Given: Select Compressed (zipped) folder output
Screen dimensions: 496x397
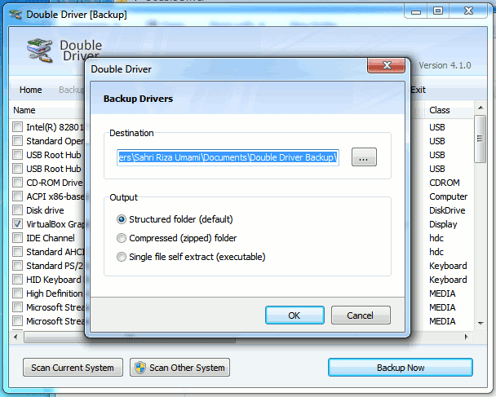Looking at the screenshot, I should [122, 238].
